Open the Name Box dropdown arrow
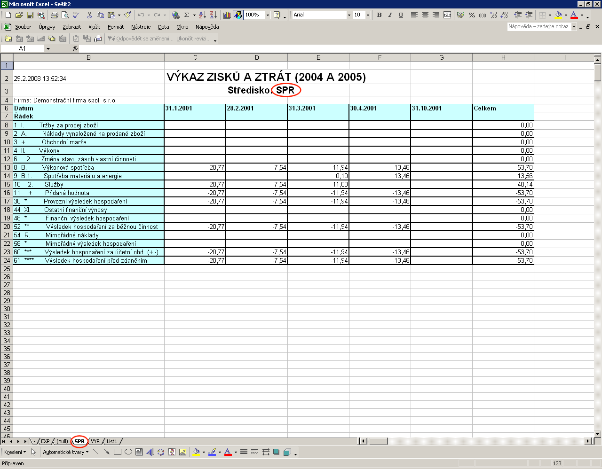Screen dimensions: 602x469 (x=48, y=48)
